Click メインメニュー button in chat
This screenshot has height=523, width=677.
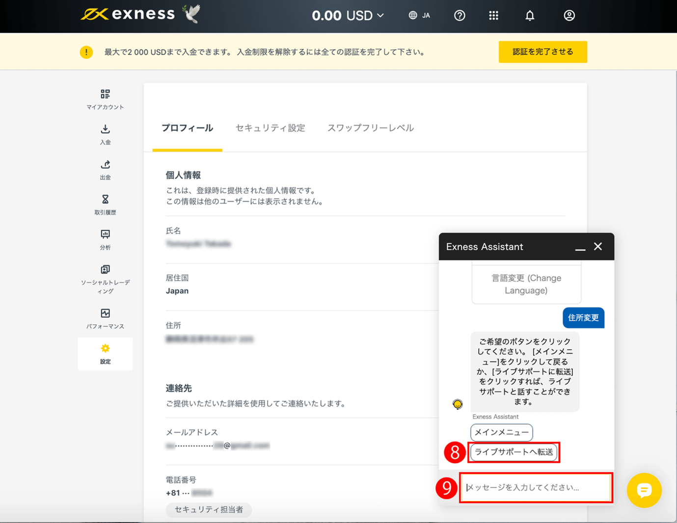click(x=501, y=432)
